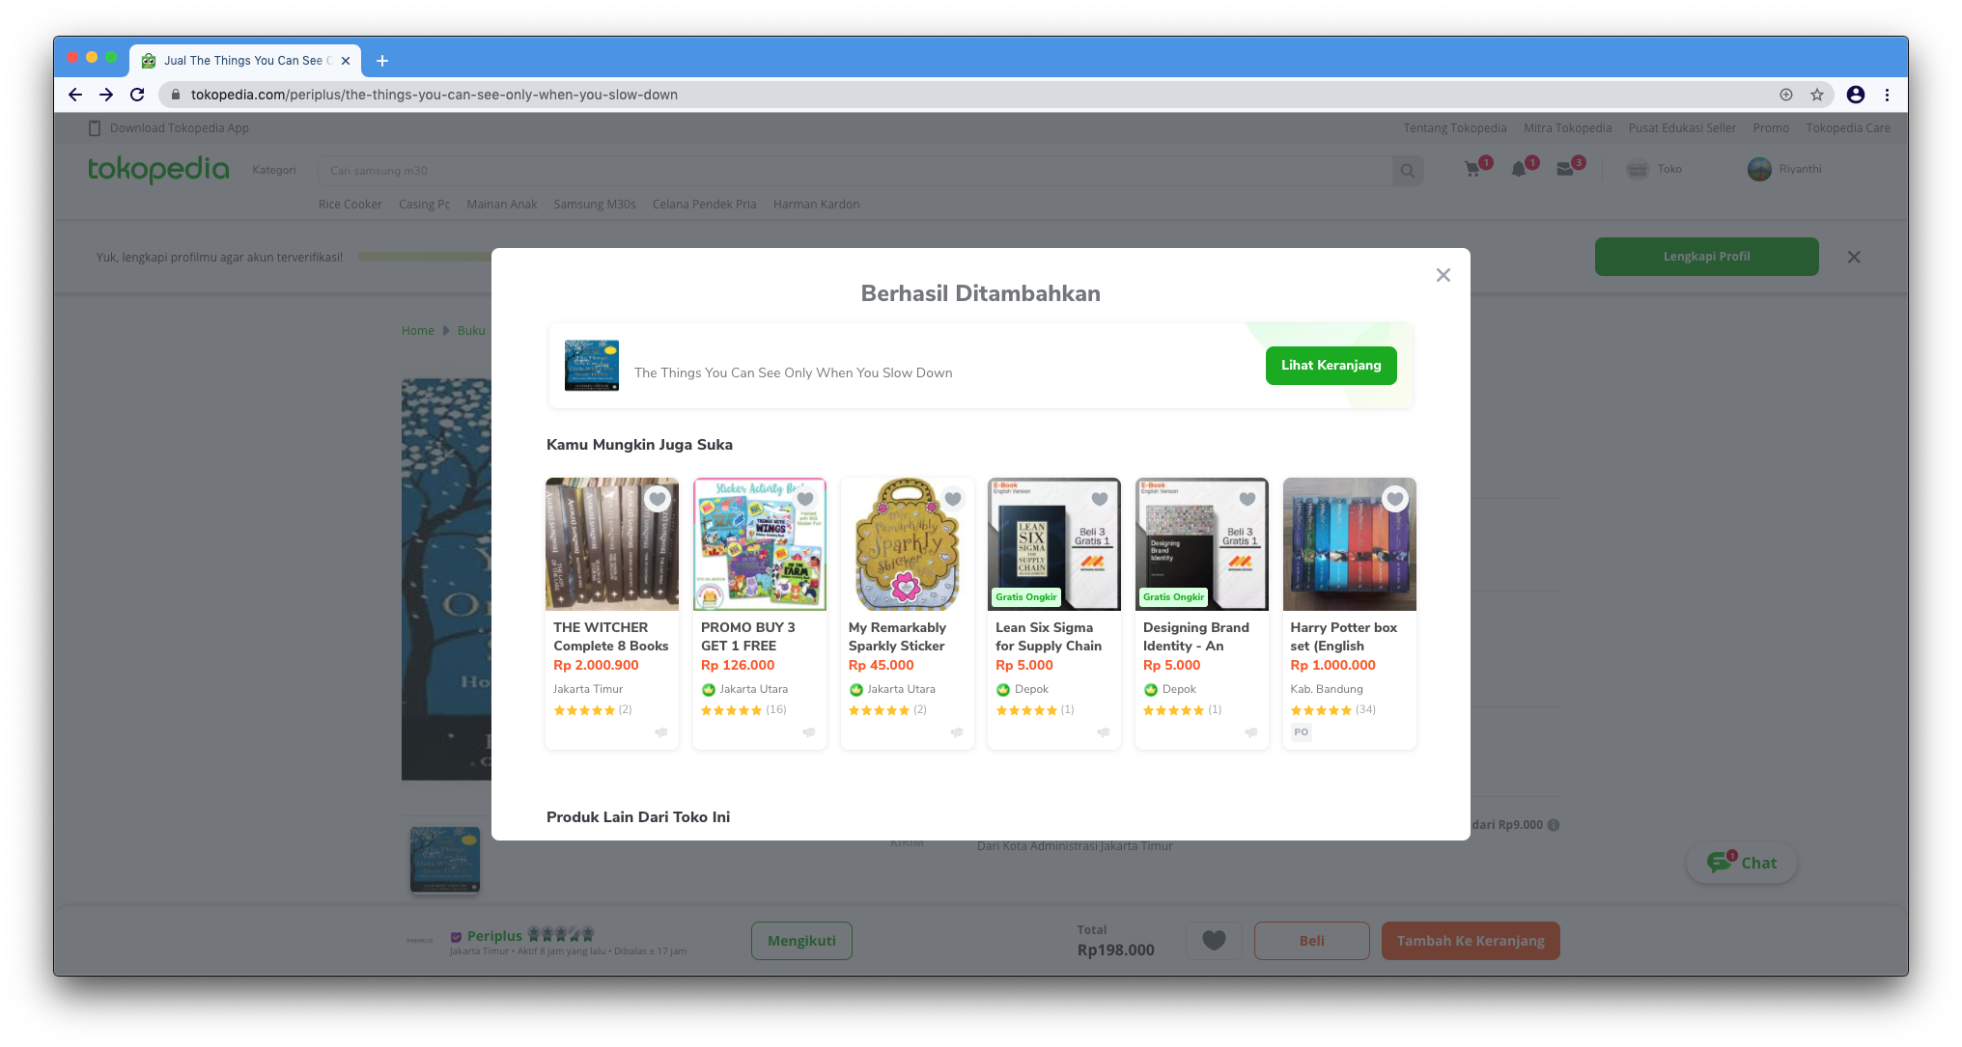
Task: Toggle wishlist heart on Lean Six Sigma card
Action: click(1100, 499)
